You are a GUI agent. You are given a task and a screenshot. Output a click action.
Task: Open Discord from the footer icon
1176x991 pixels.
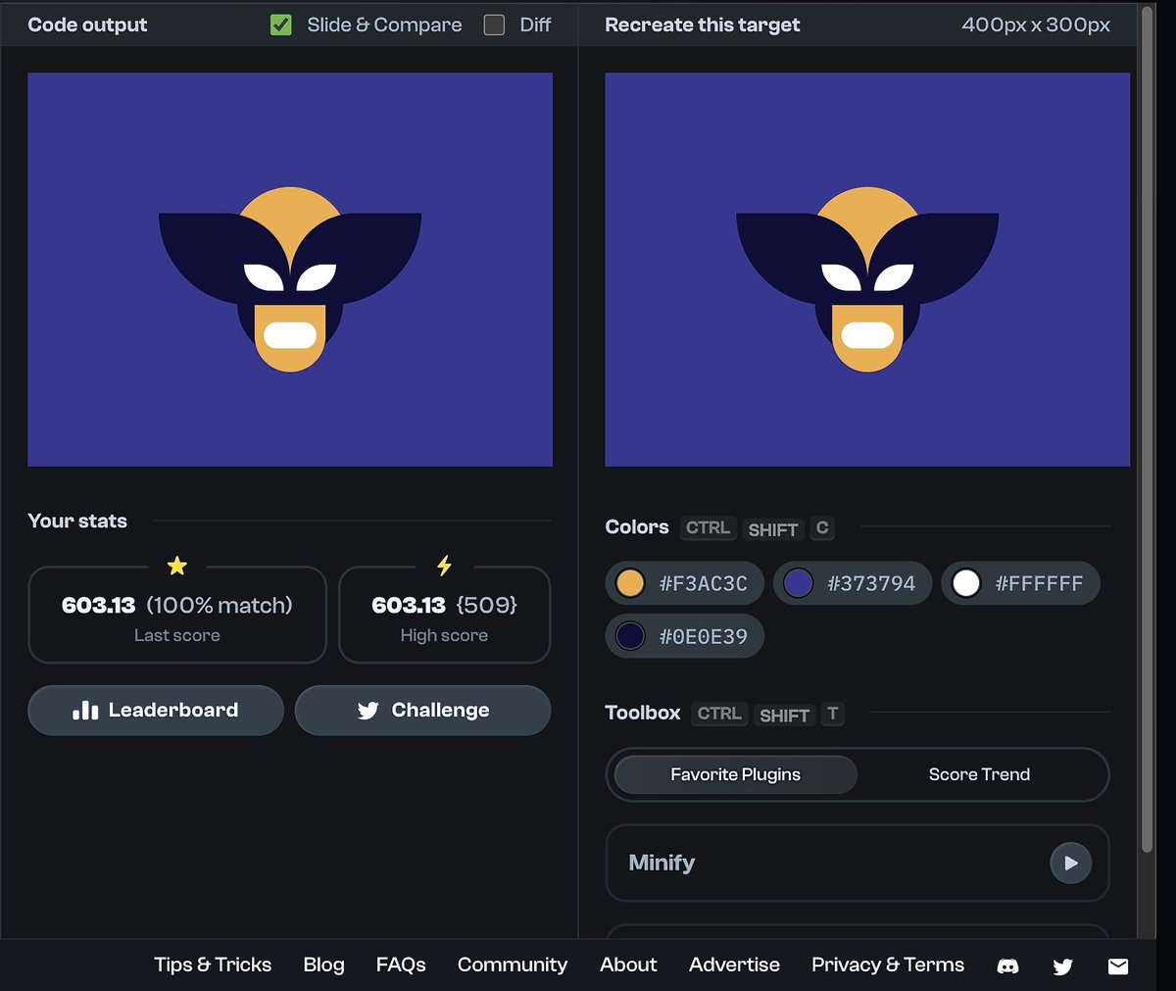coord(1007,966)
